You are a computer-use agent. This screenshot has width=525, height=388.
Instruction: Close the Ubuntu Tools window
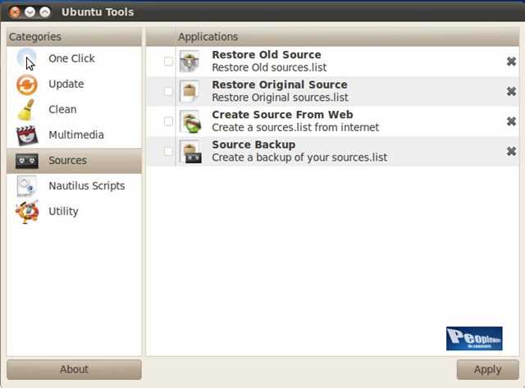tap(15, 12)
